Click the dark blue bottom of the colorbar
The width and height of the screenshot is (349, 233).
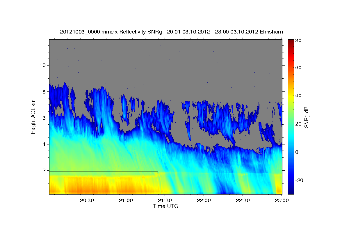[291, 191]
